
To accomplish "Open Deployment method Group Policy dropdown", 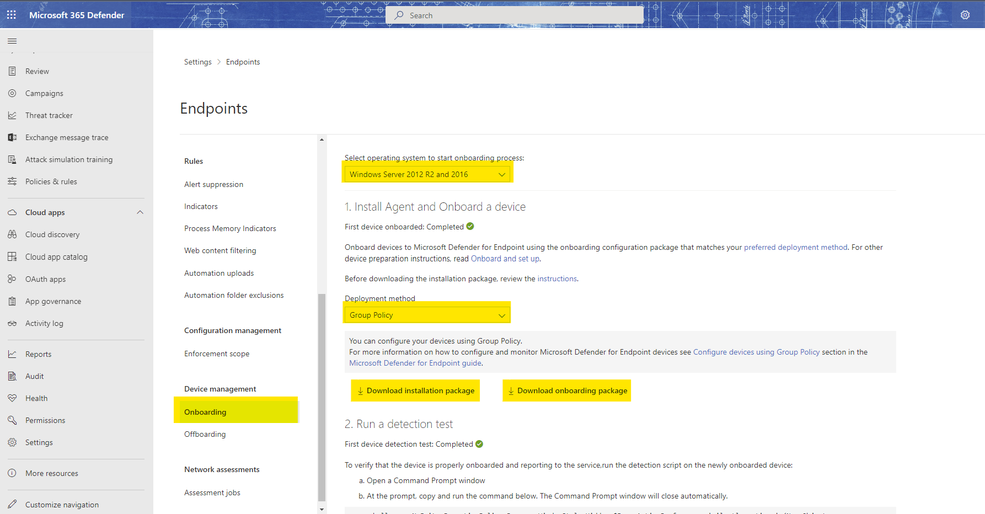I will [x=427, y=315].
